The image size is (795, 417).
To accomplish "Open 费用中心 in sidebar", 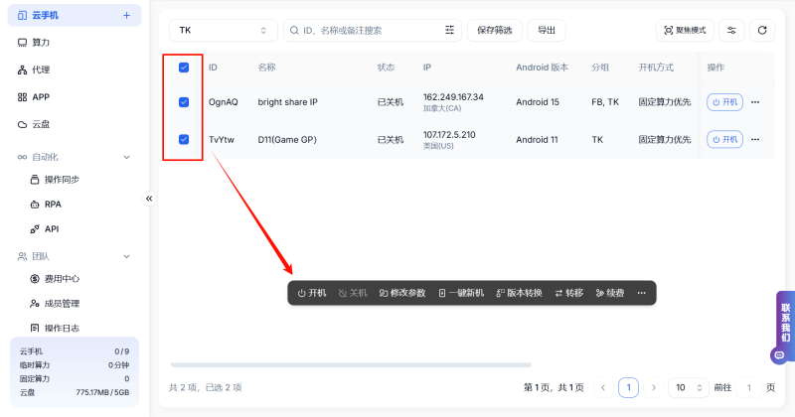I will pos(55,279).
